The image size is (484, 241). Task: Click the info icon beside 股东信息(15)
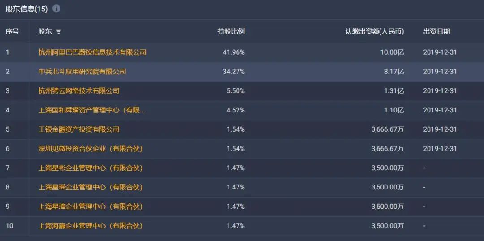pyautogui.click(x=56, y=9)
